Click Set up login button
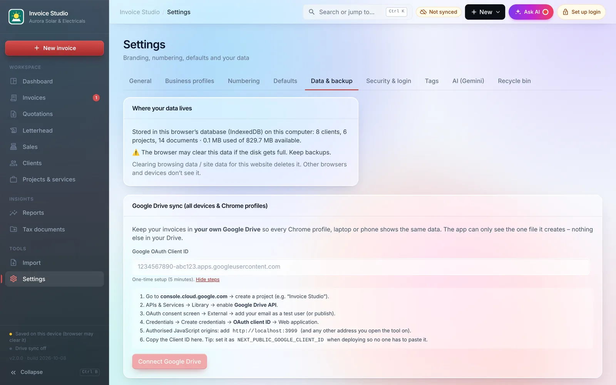The width and height of the screenshot is (616, 385). [581, 12]
